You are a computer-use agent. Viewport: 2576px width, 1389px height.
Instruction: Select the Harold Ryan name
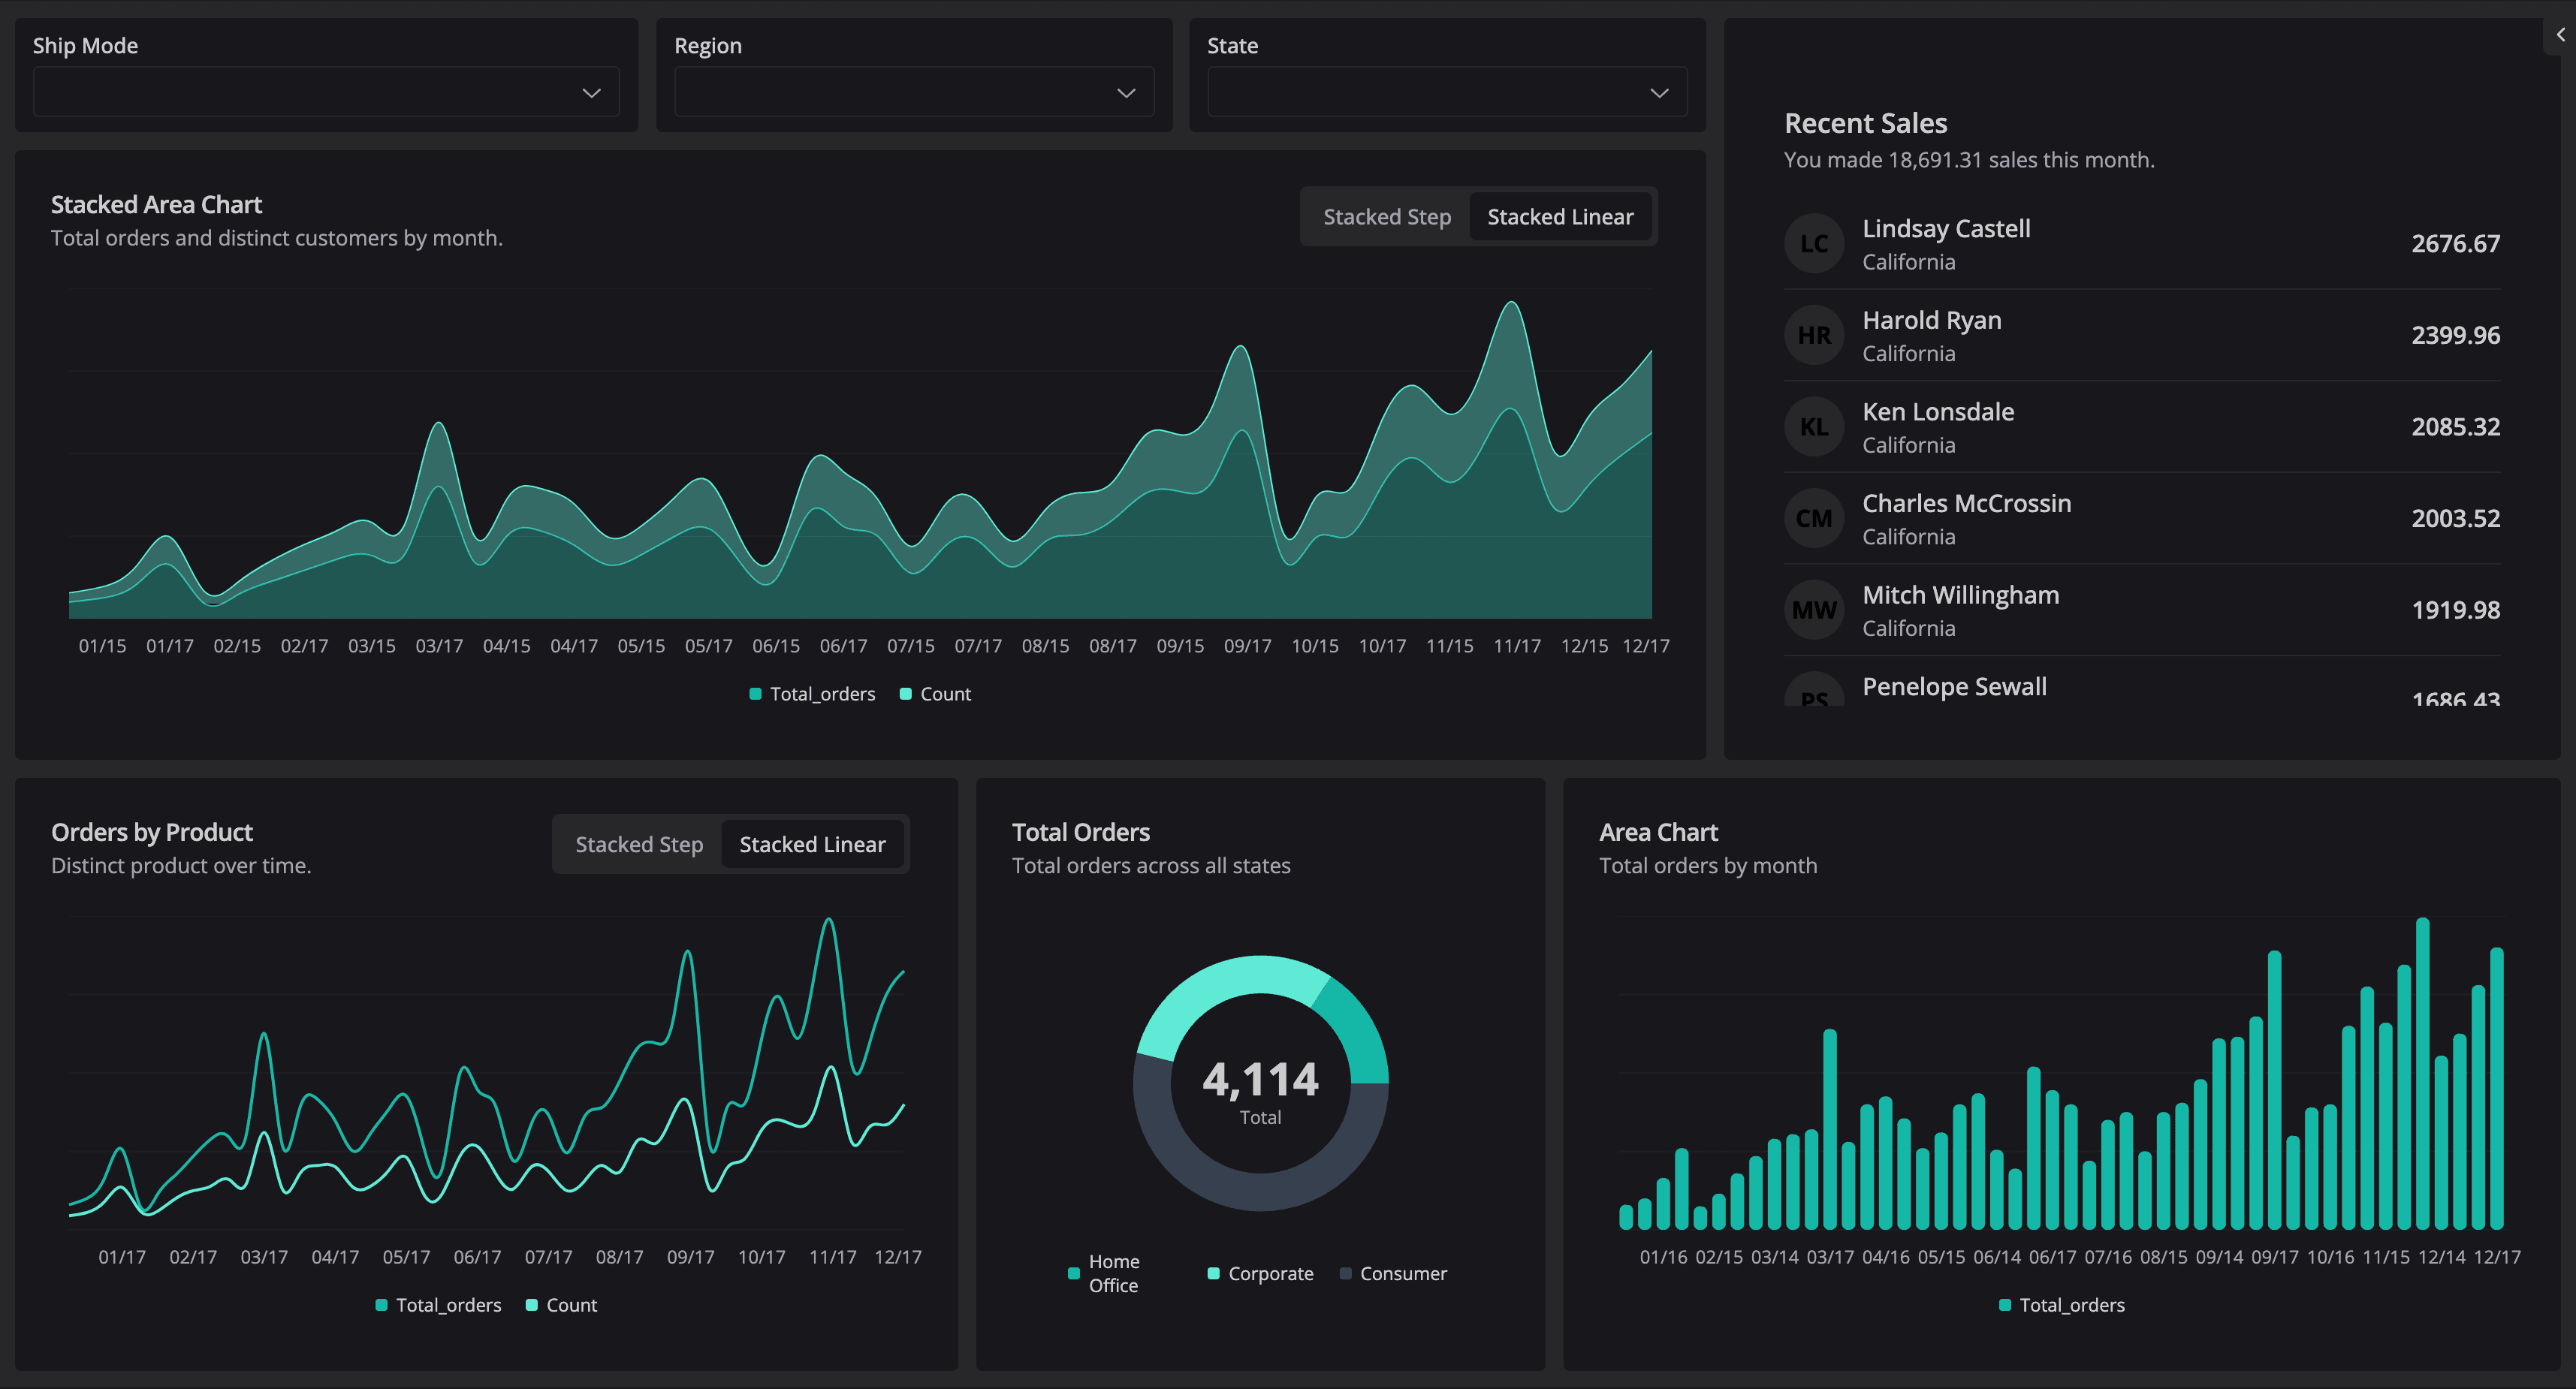[1932, 321]
